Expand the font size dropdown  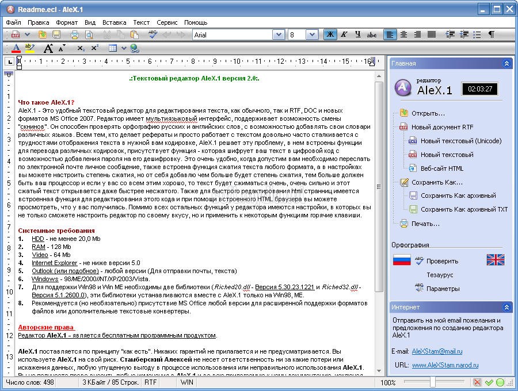[x=312, y=34]
